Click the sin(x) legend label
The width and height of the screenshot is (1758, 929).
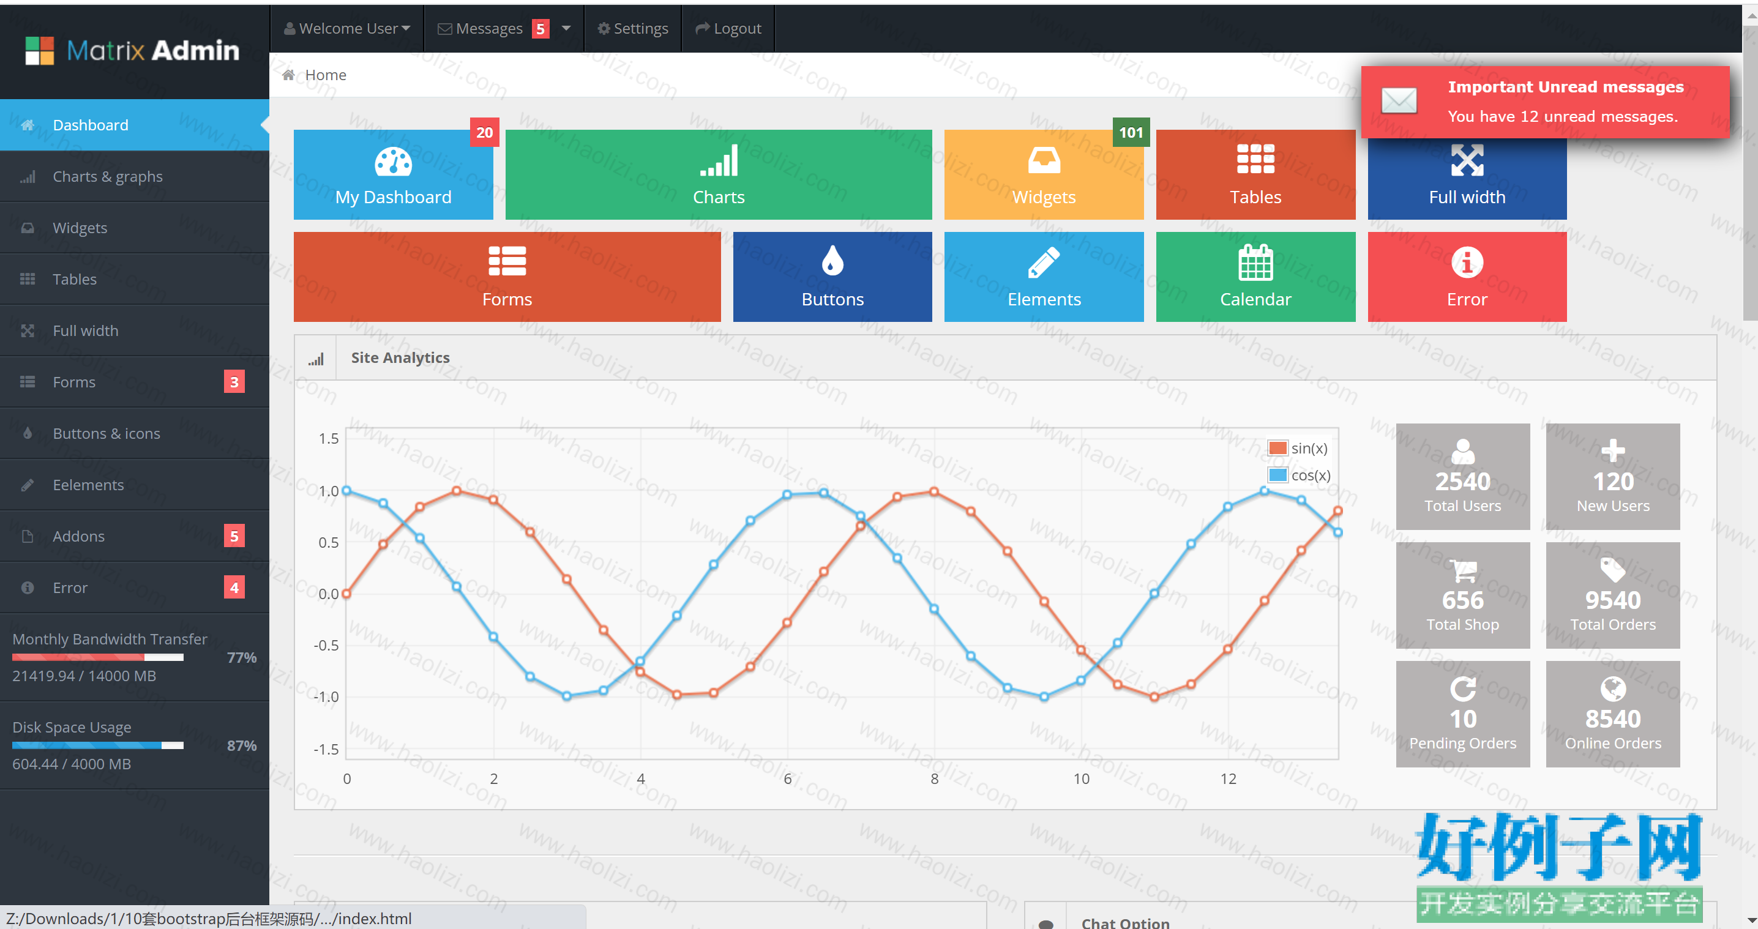click(x=1309, y=448)
